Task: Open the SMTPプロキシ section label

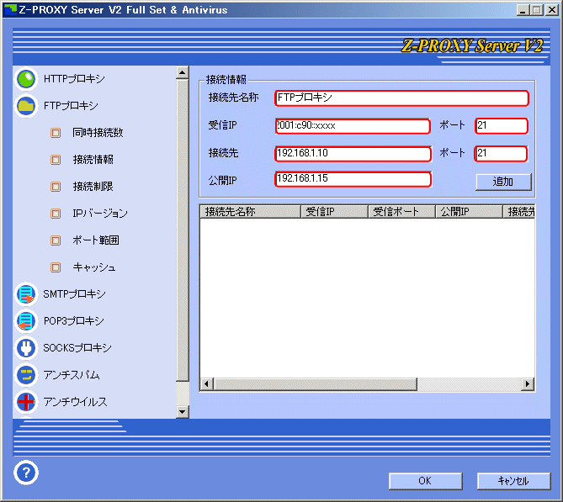Action: pos(74,294)
